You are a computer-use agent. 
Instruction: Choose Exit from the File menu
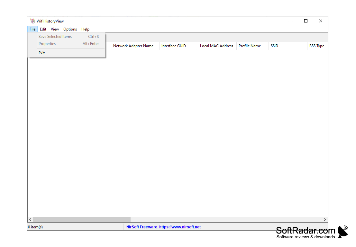(67, 53)
